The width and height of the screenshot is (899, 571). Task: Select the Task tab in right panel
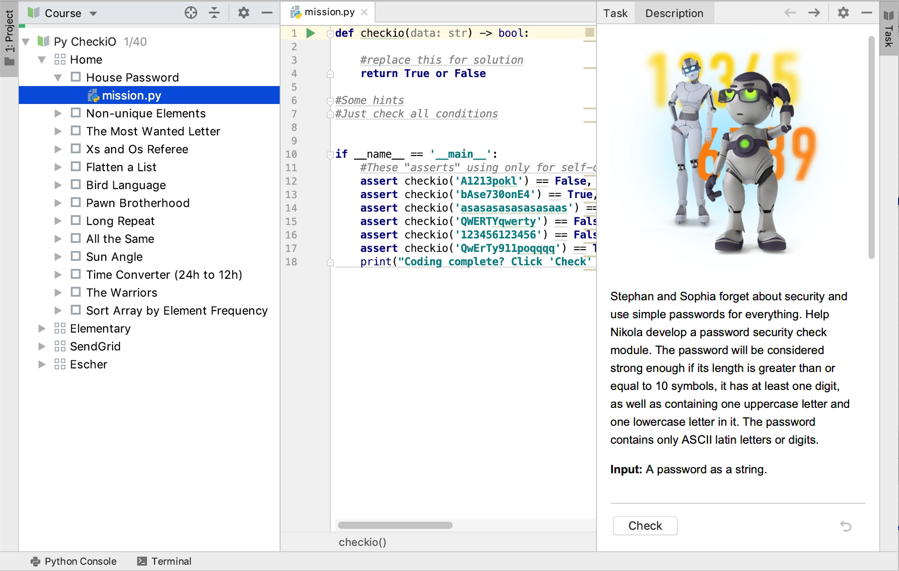click(614, 13)
